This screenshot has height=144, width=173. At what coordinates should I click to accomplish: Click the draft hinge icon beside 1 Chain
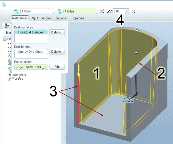point(16,11)
